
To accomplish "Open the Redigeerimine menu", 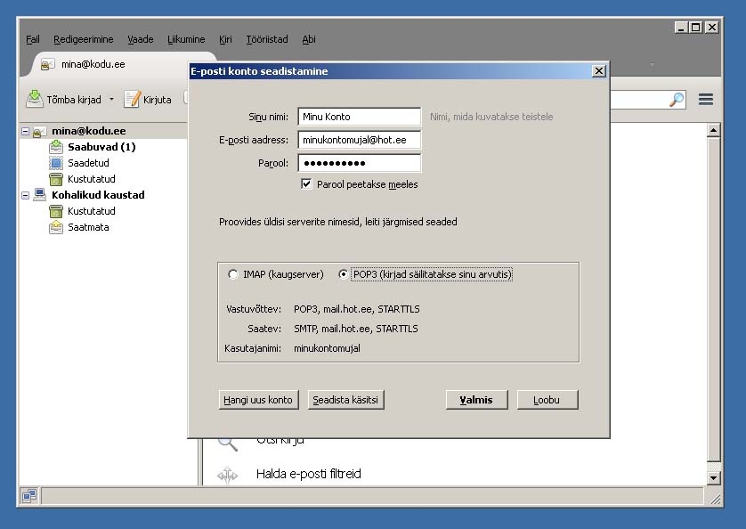I will click(x=84, y=39).
